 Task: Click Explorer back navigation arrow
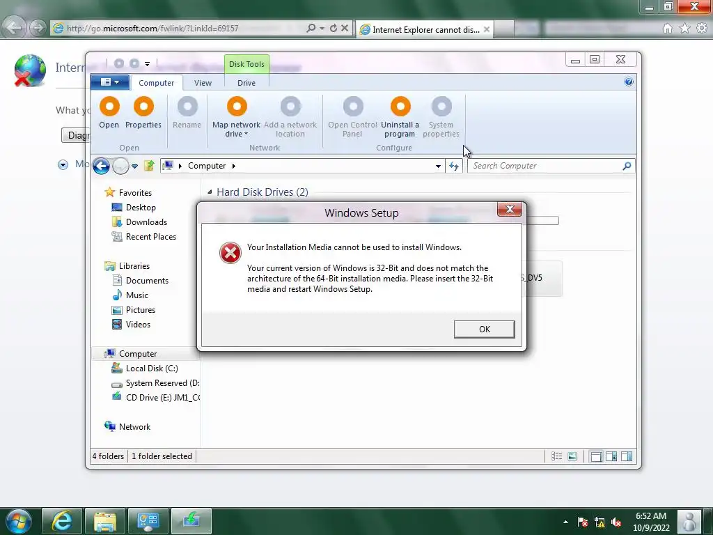click(101, 166)
